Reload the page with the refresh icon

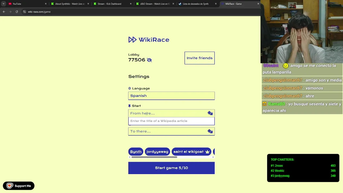coord(17,12)
